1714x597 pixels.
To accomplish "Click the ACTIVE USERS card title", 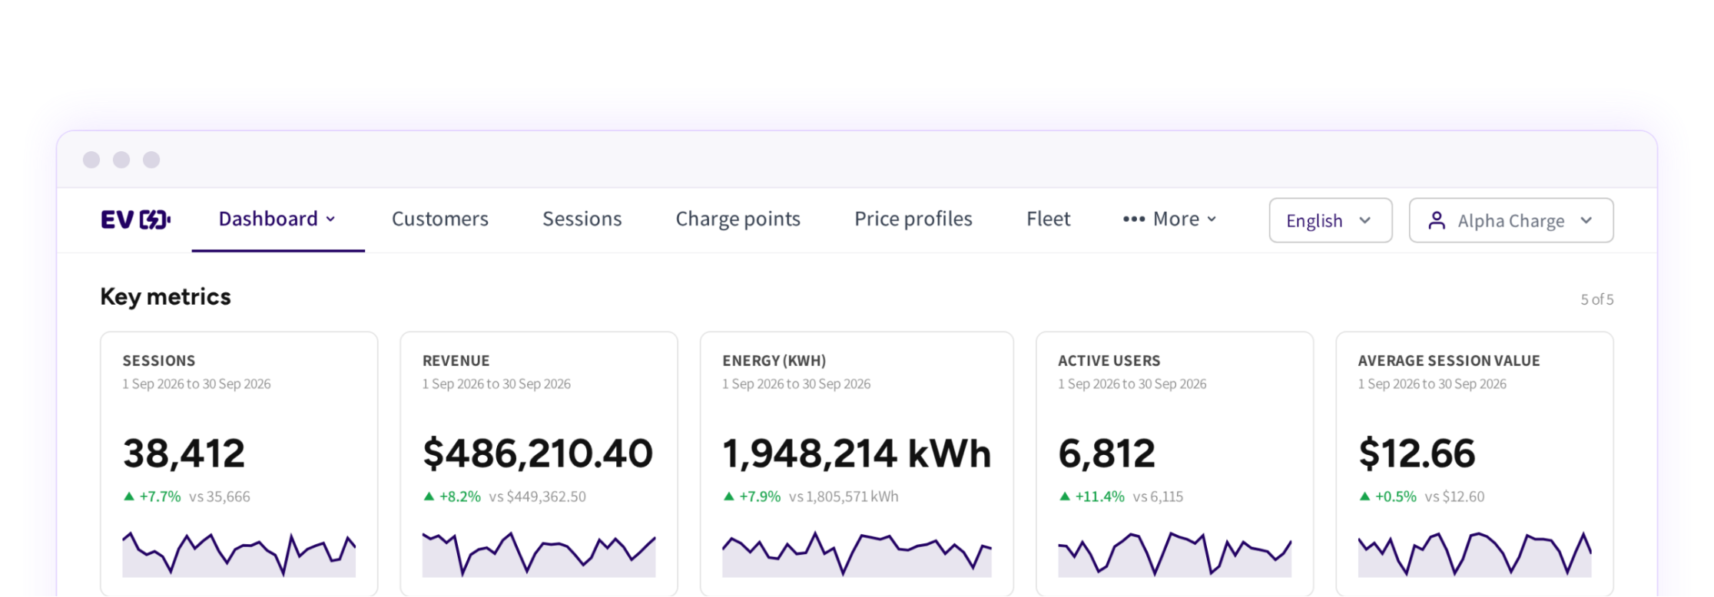I will click(x=1109, y=361).
